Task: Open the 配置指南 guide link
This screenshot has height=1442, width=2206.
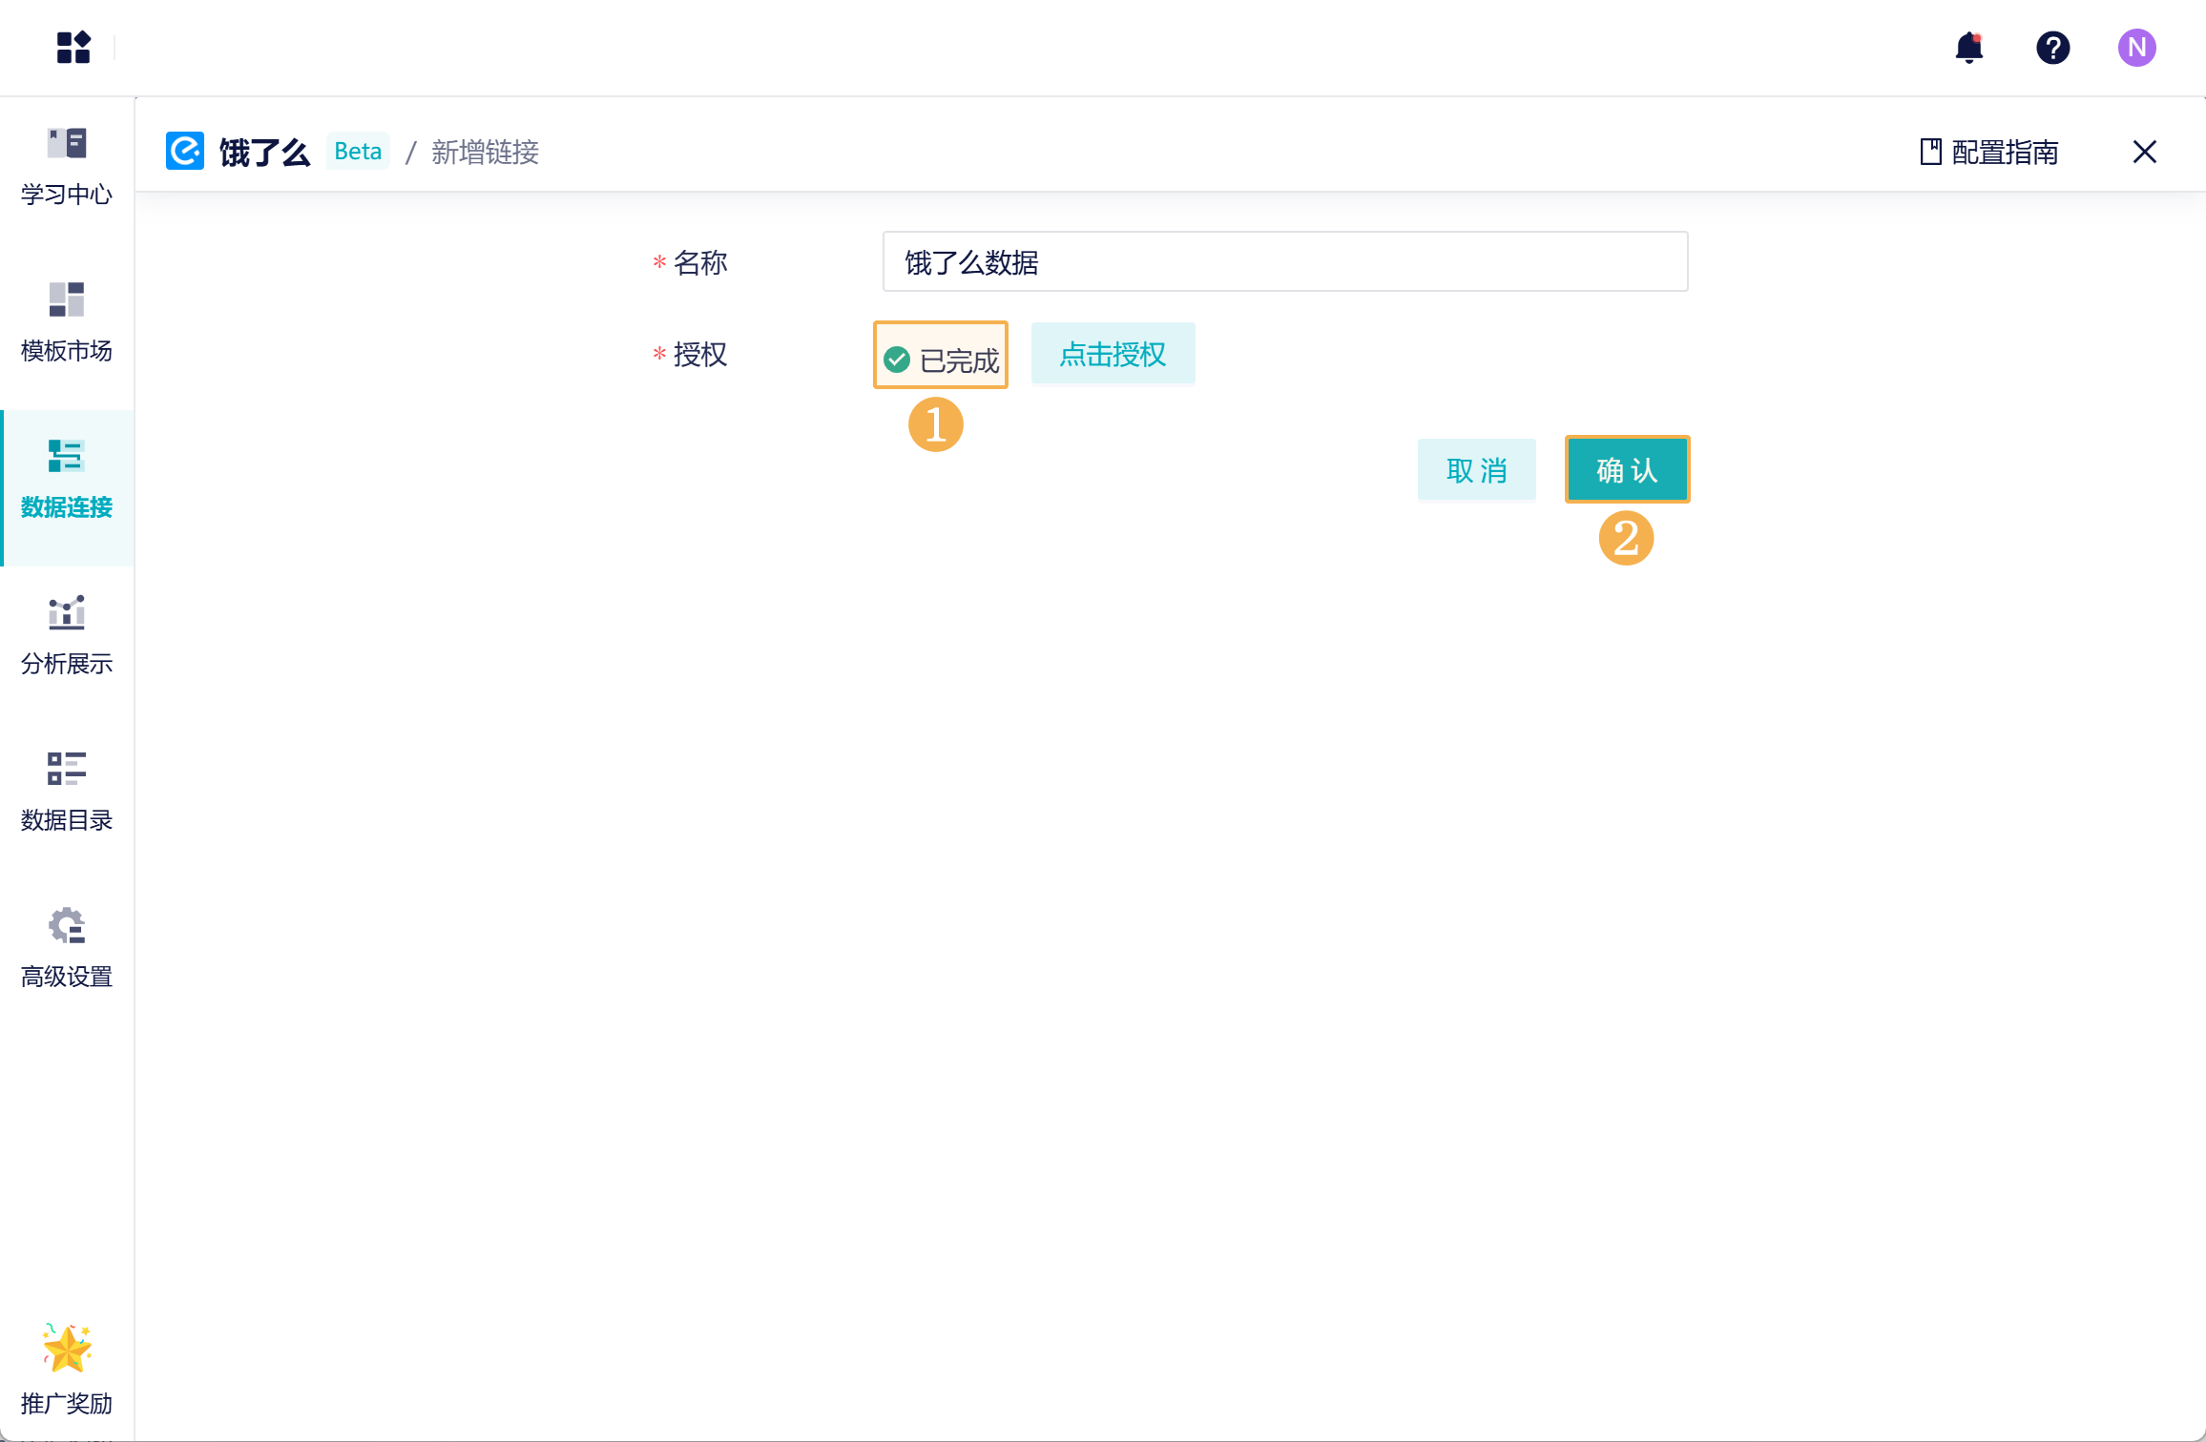Action: point(1989,152)
